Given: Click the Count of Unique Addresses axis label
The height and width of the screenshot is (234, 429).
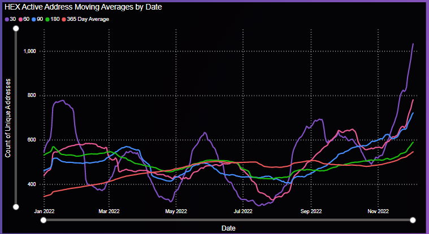Looking at the screenshot, I should point(8,118).
